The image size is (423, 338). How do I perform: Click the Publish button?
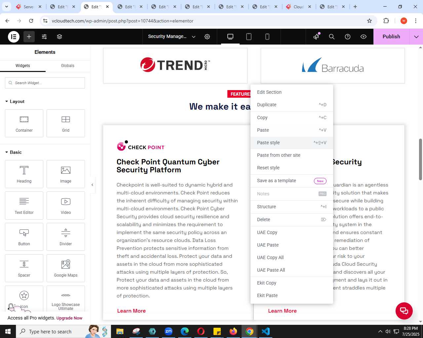pyautogui.click(x=391, y=37)
